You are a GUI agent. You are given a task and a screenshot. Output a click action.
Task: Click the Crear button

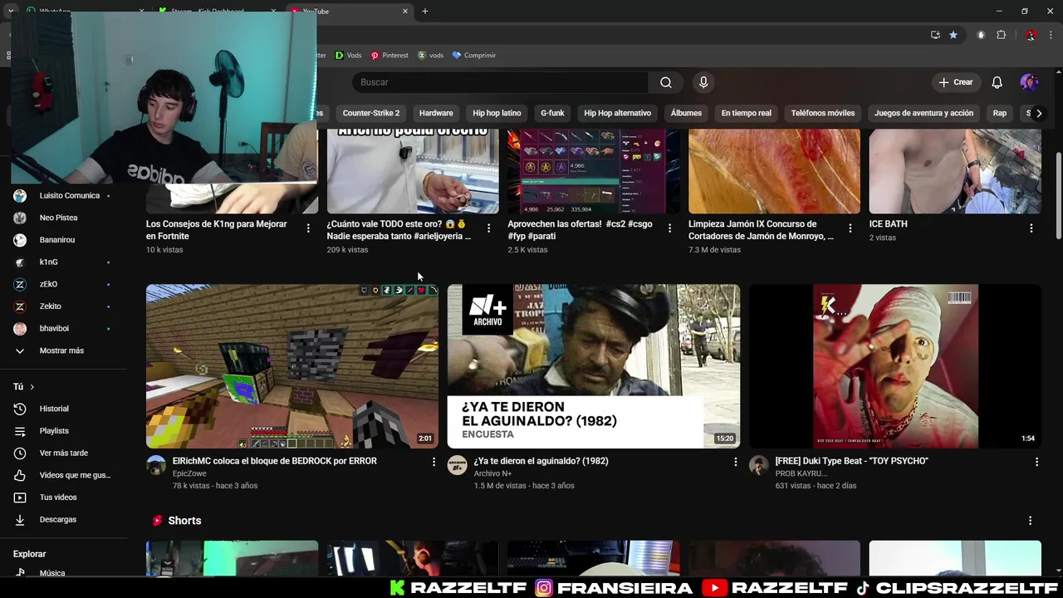pyautogui.click(x=956, y=82)
